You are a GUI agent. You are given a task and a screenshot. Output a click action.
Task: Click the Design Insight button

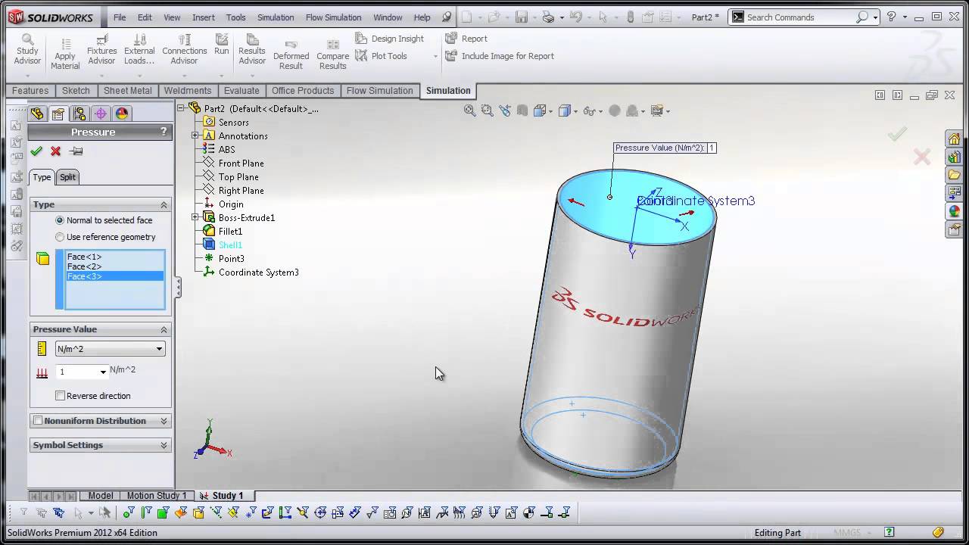tap(389, 39)
